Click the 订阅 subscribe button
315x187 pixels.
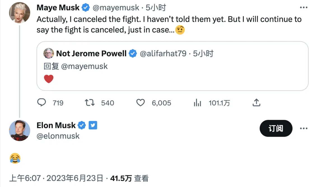click(x=276, y=128)
